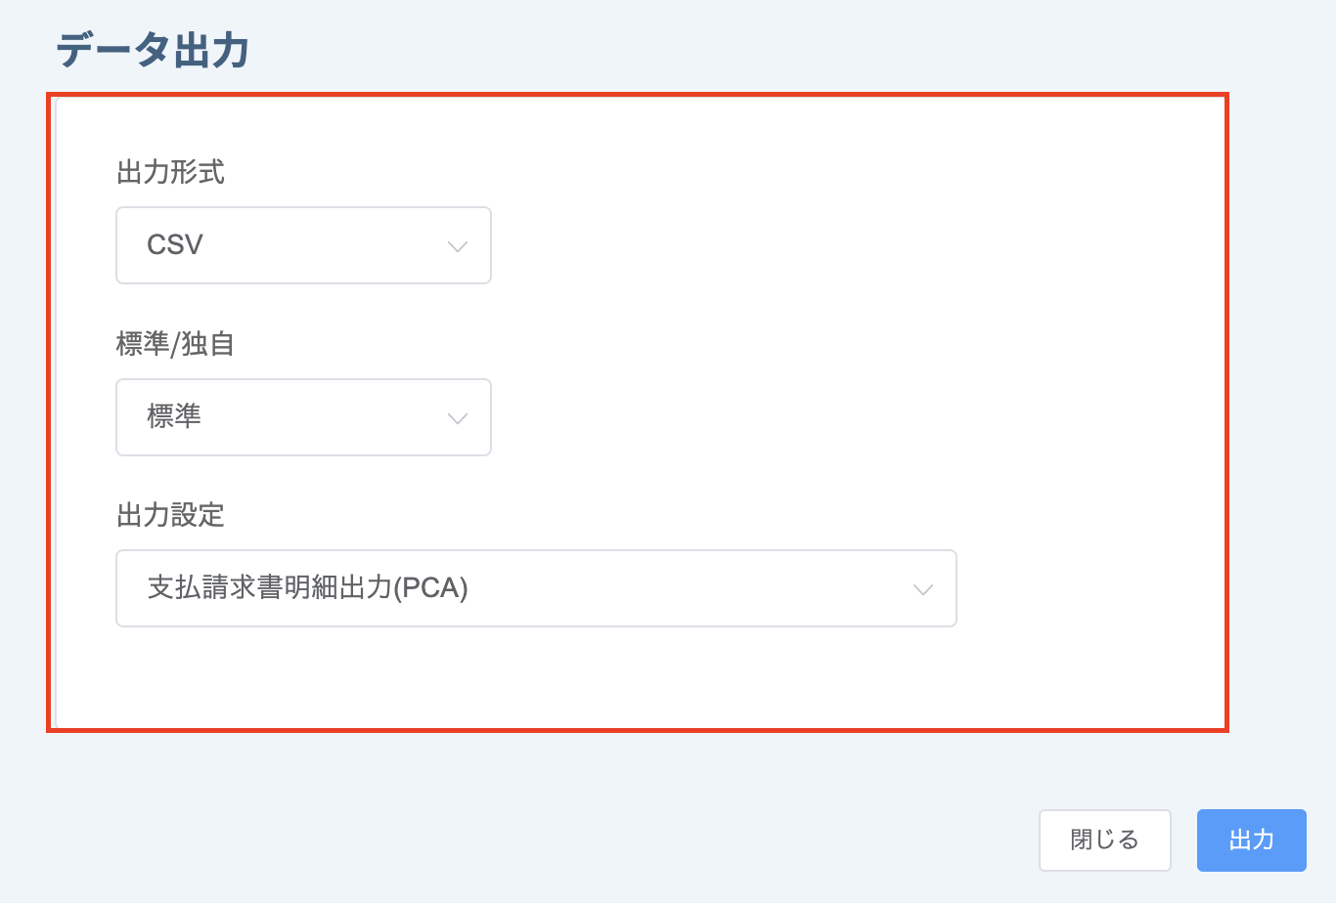The width and height of the screenshot is (1336, 903).
Task: Click the データ出力 dialog title
Action: pyautogui.click(x=153, y=50)
